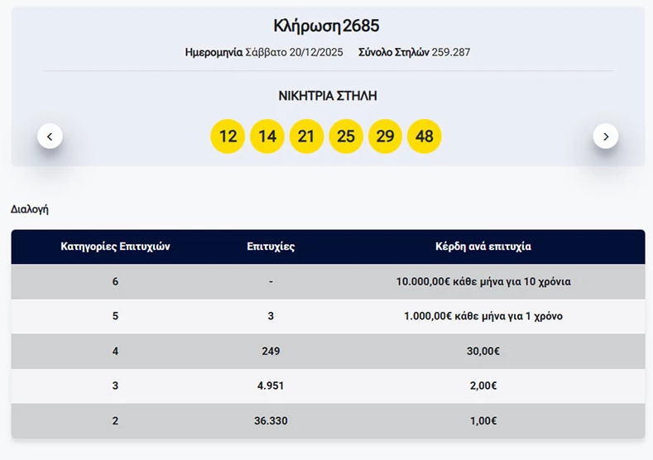Click the Επιτυχίες column header
The height and width of the screenshot is (460, 653).
coord(271,247)
